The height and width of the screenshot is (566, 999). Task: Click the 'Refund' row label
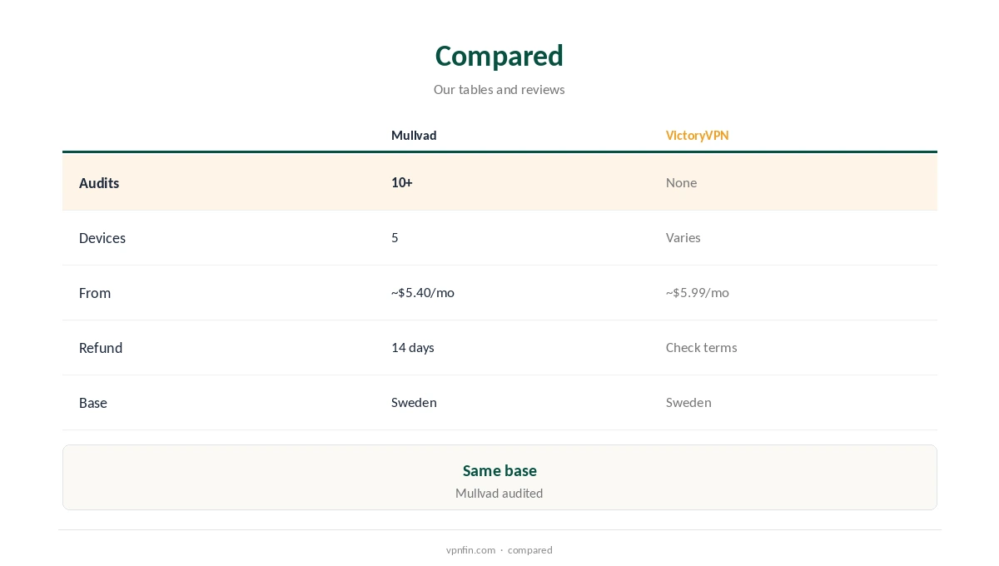101,348
